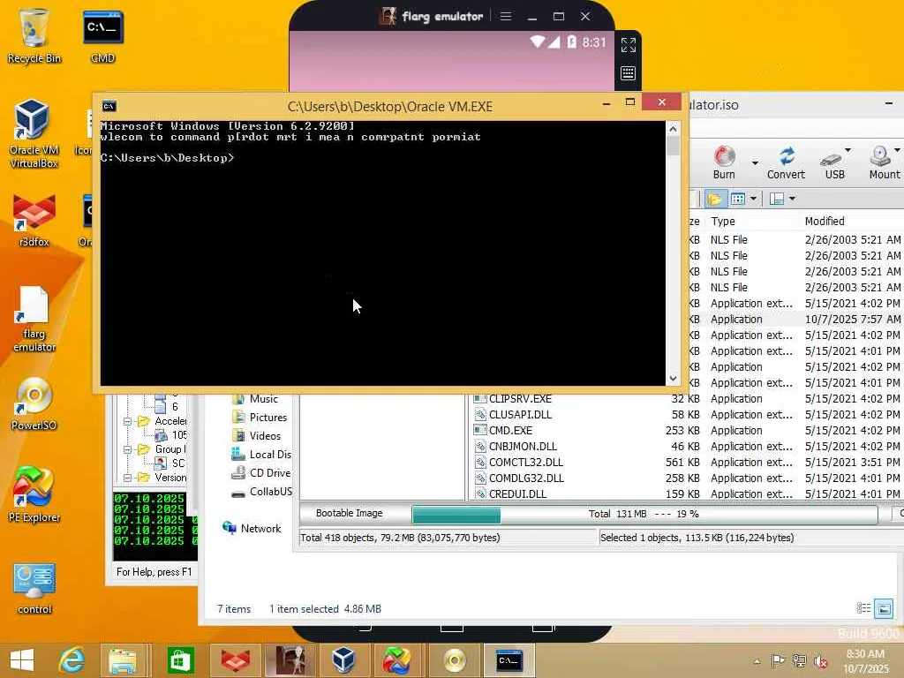Open the CMD desktop shortcut
The width and height of the screenshot is (904, 678).
point(102,36)
